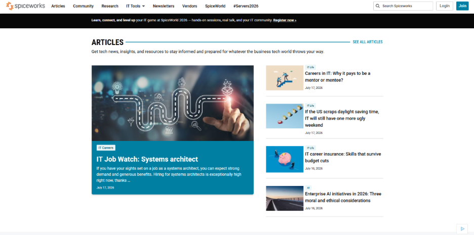Open the Newsletters nav link
Image resolution: width=474 pixels, height=235 pixels.
164,6
